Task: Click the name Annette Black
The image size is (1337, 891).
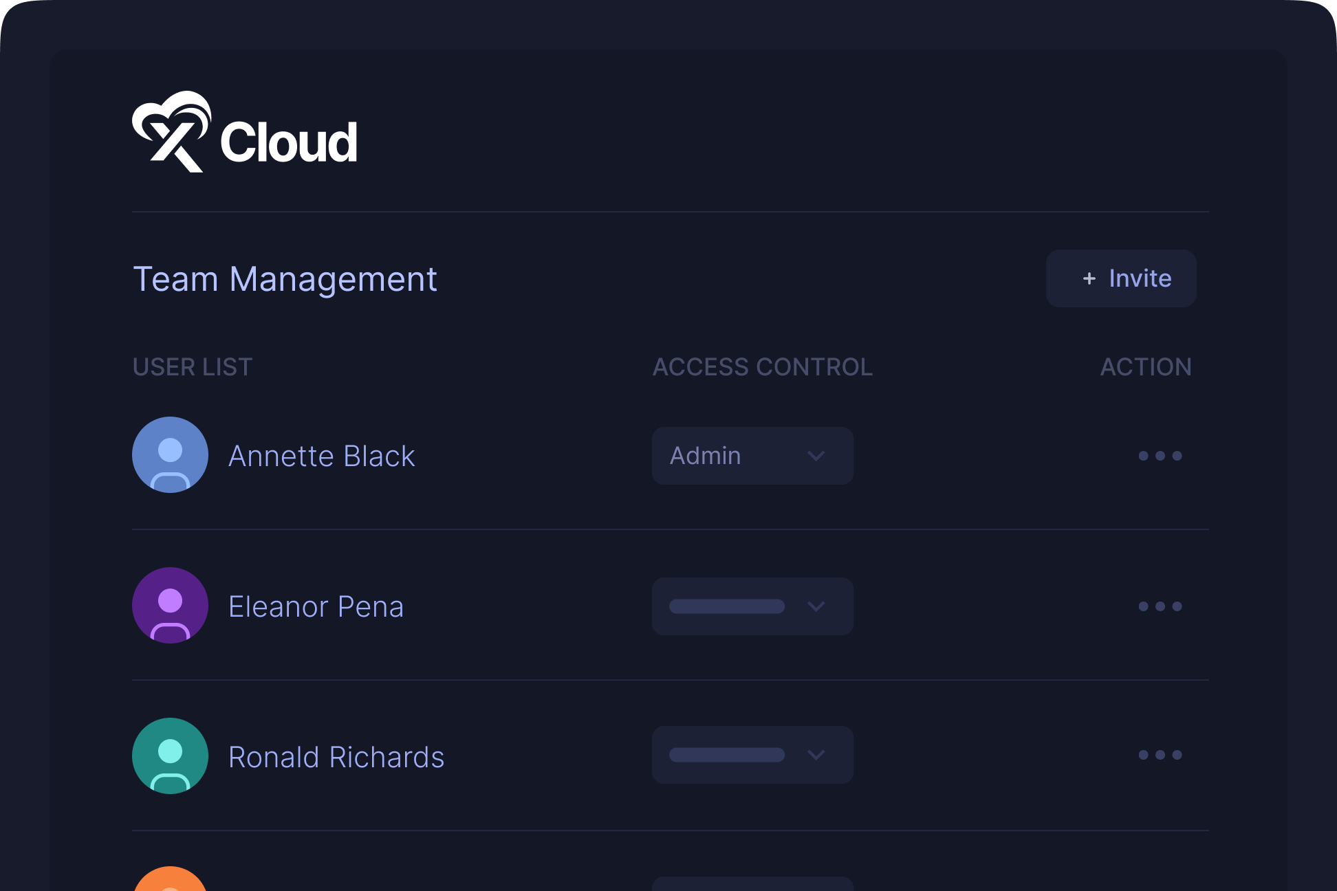Action: point(321,456)
